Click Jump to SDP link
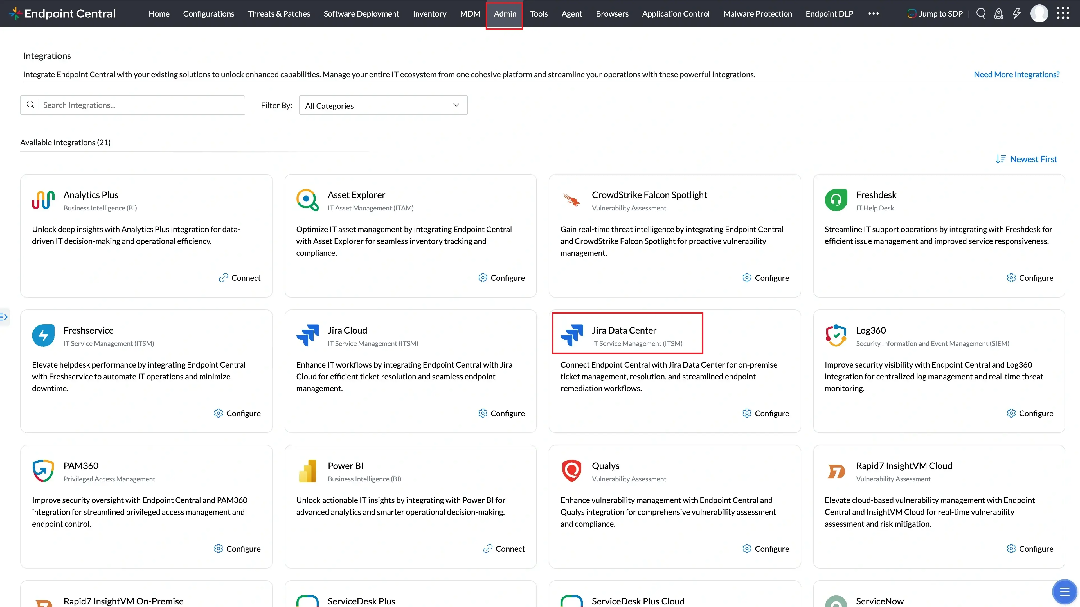Screen dimensions: 1080x607 [935, 13]
